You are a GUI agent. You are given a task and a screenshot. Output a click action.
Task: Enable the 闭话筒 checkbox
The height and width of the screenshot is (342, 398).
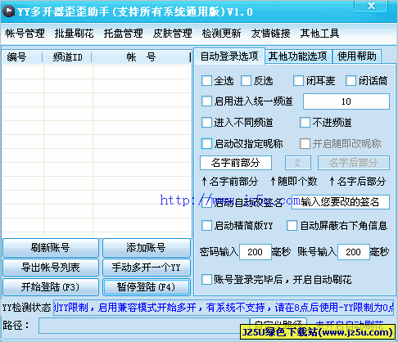351,81
